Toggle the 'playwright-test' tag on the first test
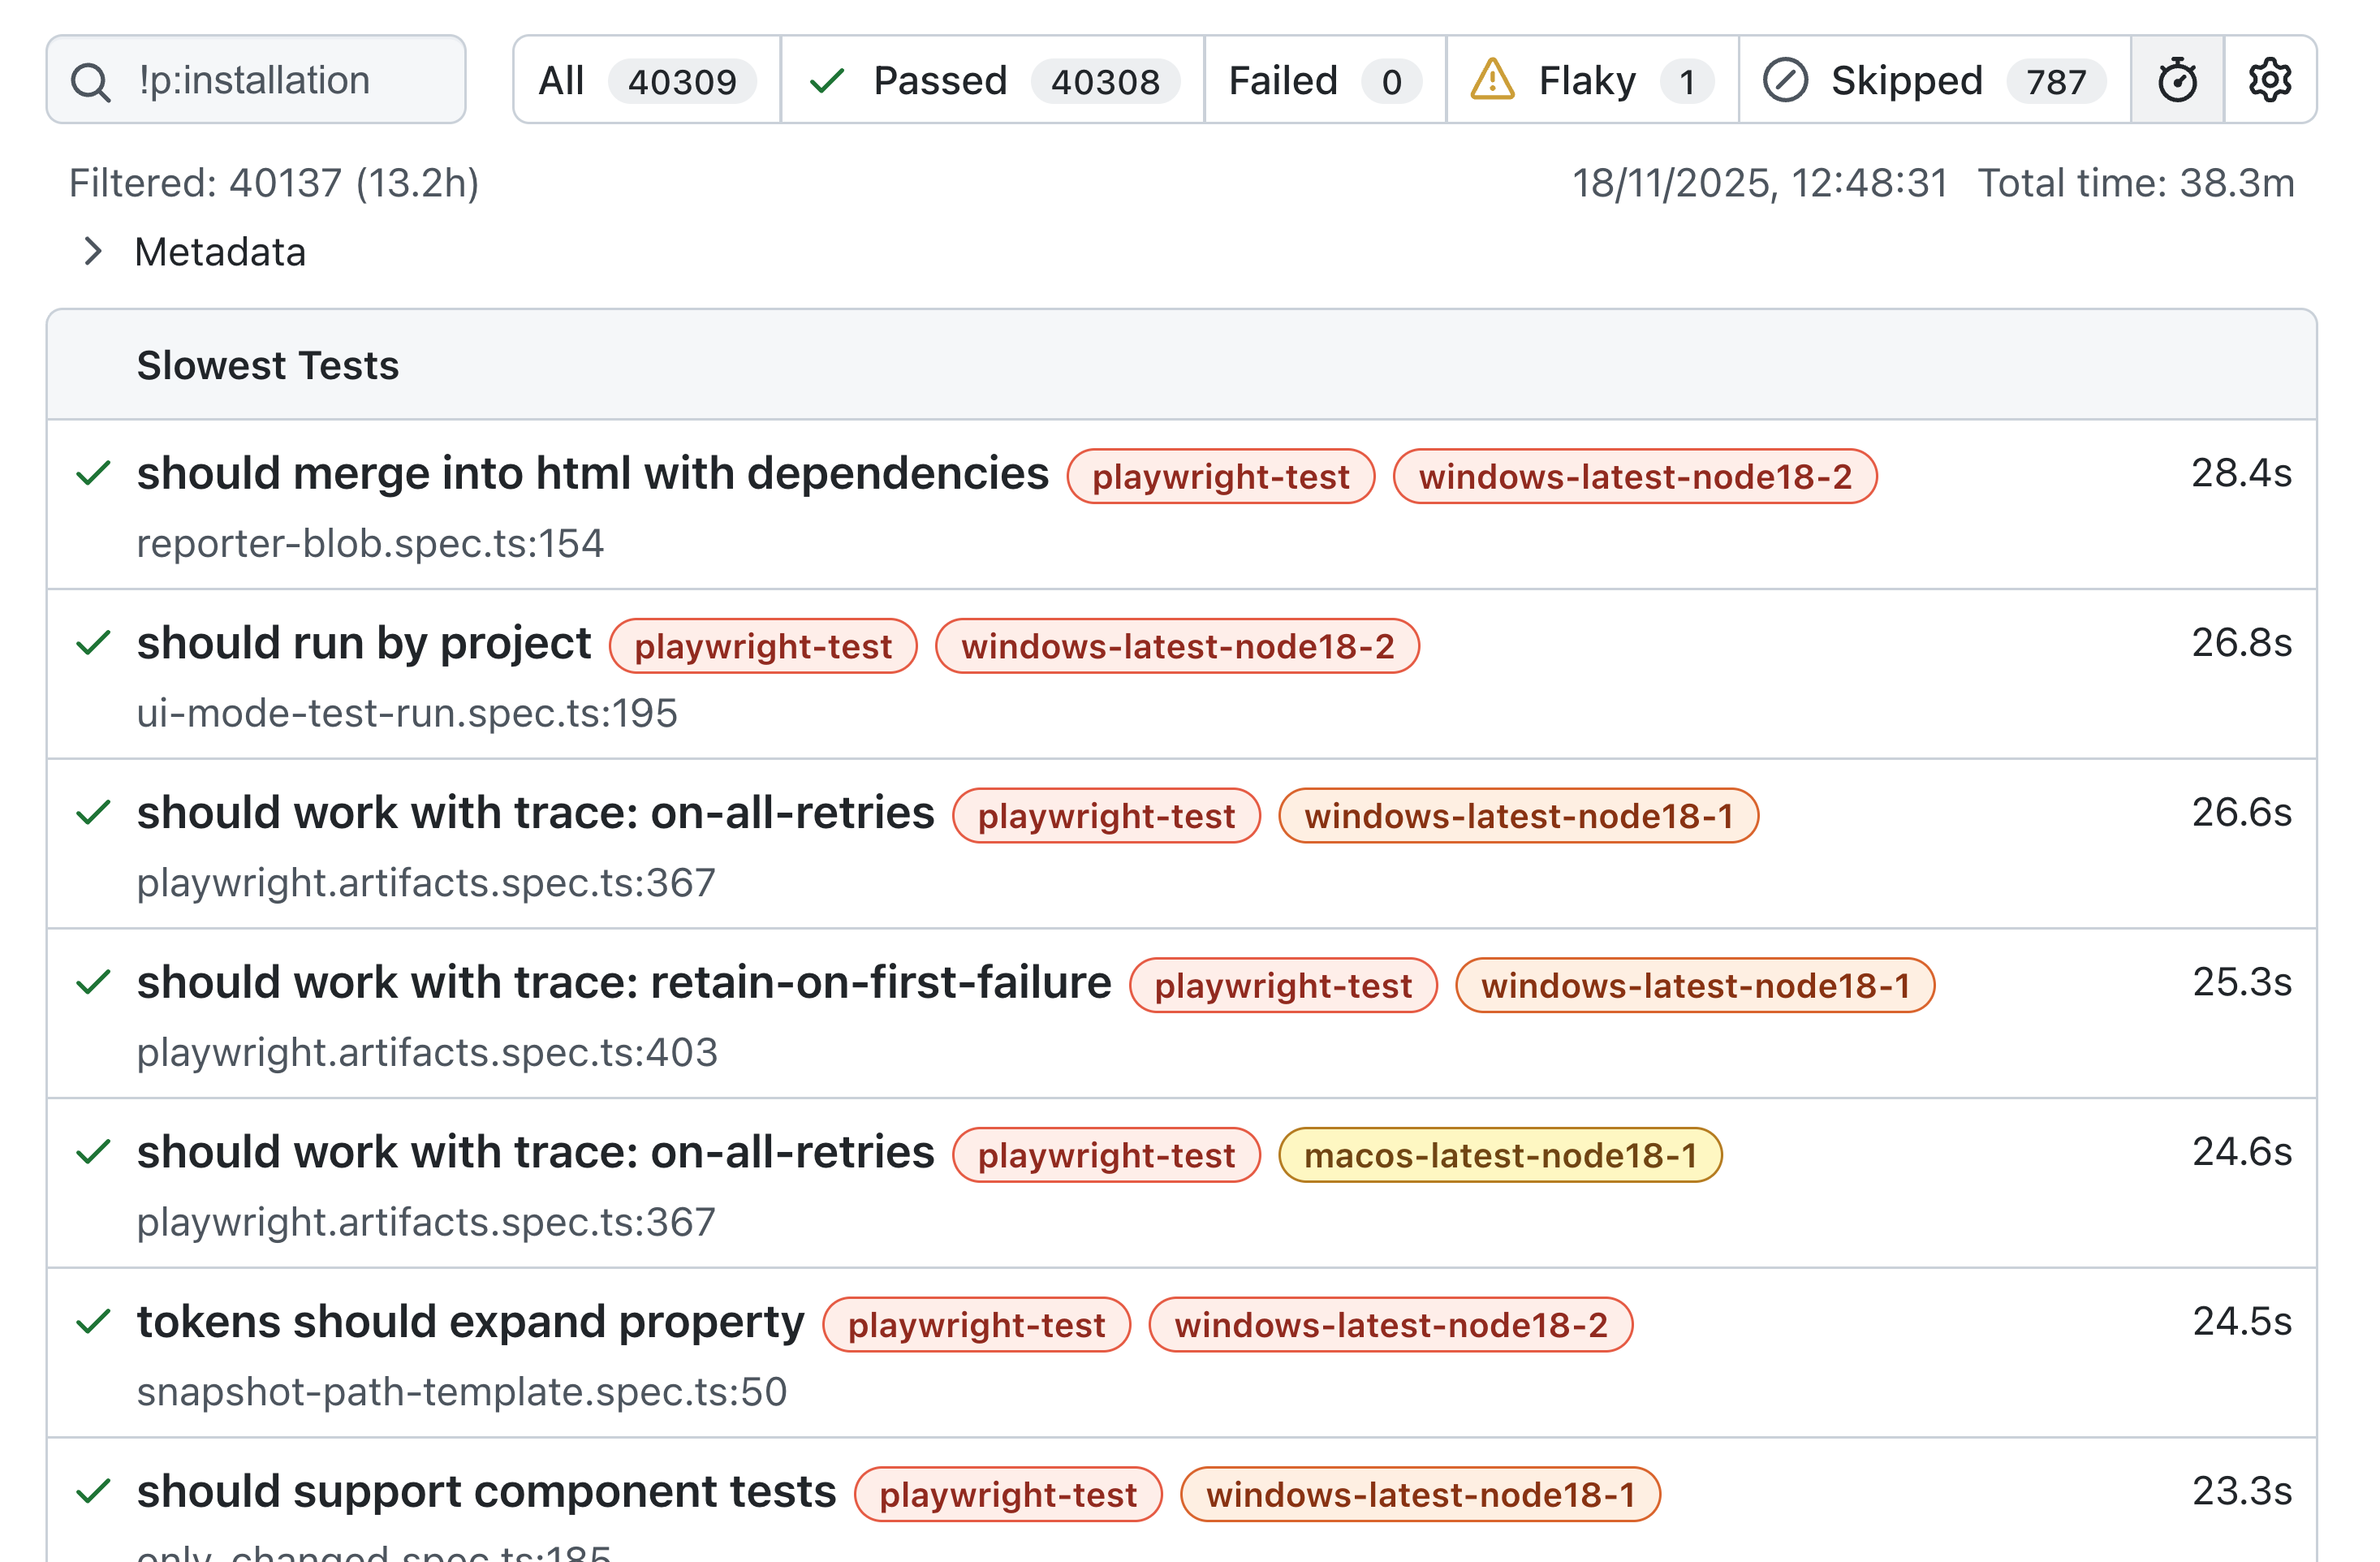The width and height of the screenshot is (2380, 1562). (1219, 476)
